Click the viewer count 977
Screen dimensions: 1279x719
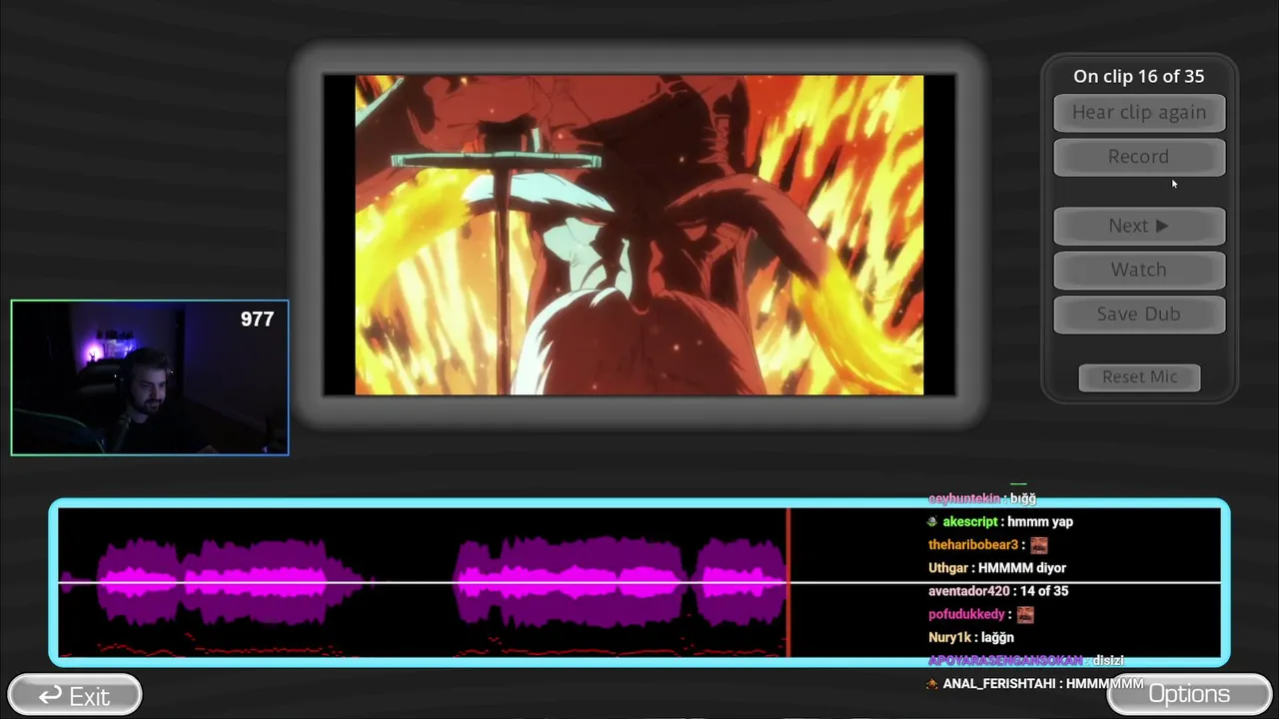click(x=257, y=319)
